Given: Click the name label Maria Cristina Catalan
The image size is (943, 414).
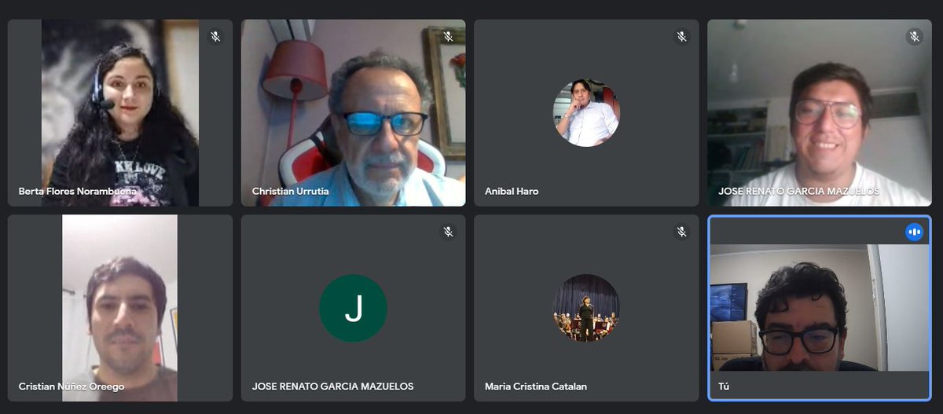Looking at the screenshot, I should coord(536,387).
